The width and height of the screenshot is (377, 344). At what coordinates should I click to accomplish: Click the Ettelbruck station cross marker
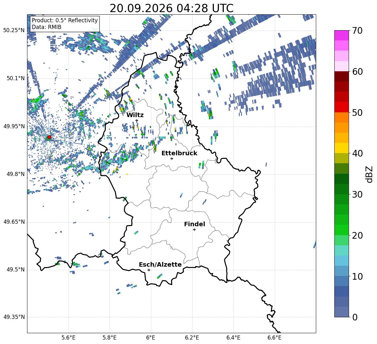pyautogui.click(x=172, y=158)
